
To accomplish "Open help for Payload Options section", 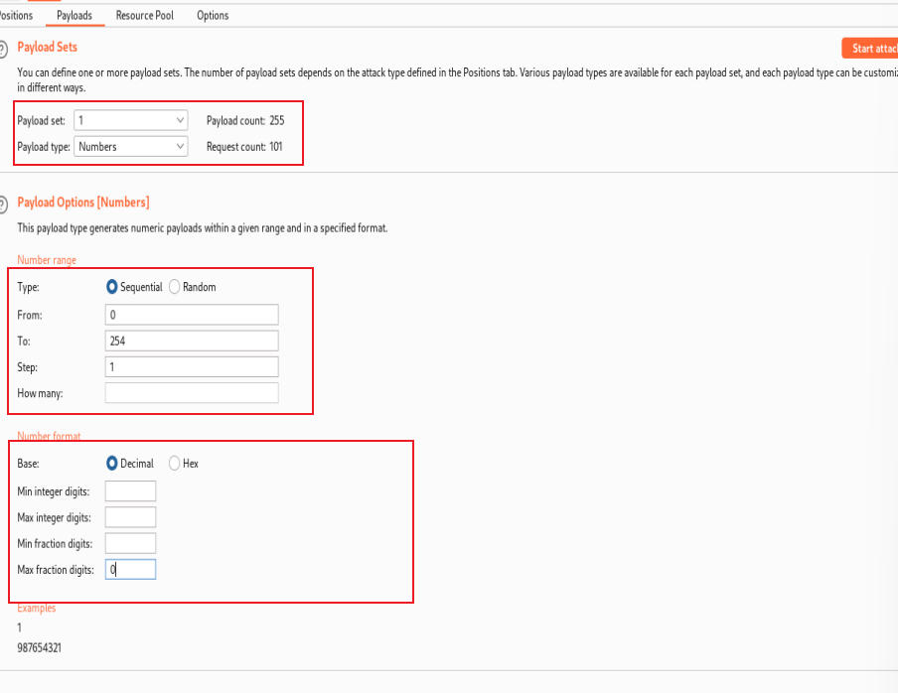I will pyautogui.click(x=2, y=205).
